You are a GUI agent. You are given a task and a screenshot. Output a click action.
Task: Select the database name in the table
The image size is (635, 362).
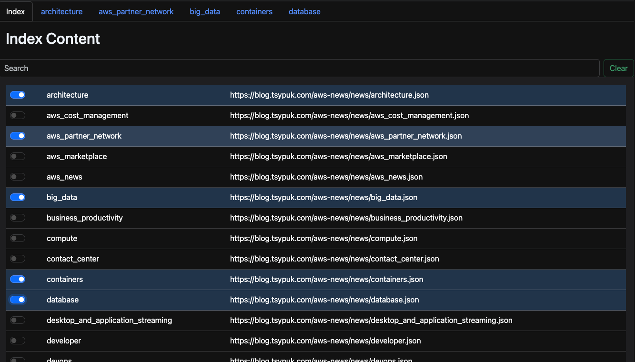point(63,300)
